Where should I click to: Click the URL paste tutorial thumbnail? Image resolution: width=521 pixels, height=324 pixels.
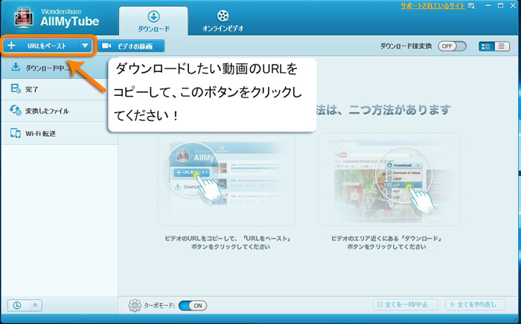226,180
